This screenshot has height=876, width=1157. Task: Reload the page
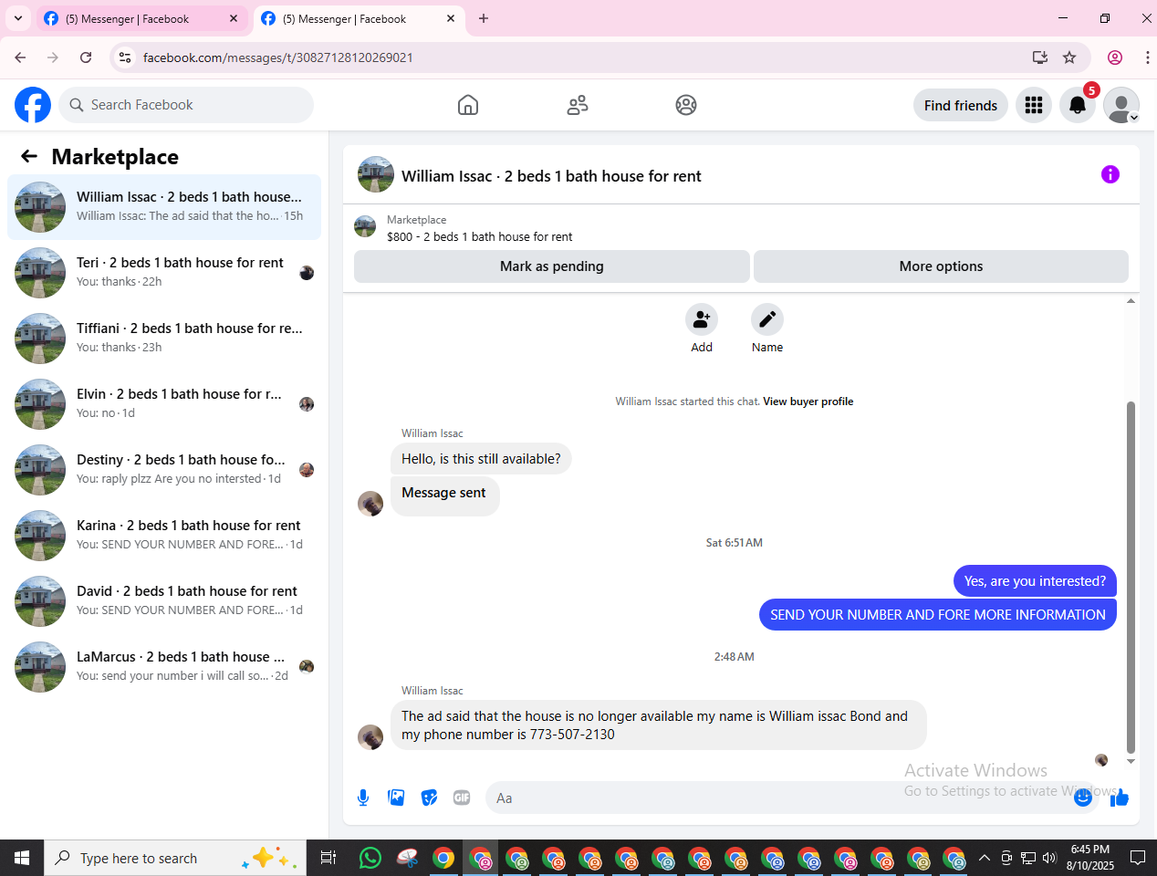click(x=86, y=57)
